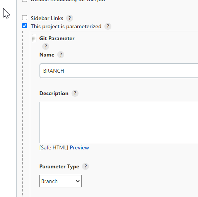Uncheck This project is parameterized
Viewport: 198px width, 197px height.
tap(24, 26)
